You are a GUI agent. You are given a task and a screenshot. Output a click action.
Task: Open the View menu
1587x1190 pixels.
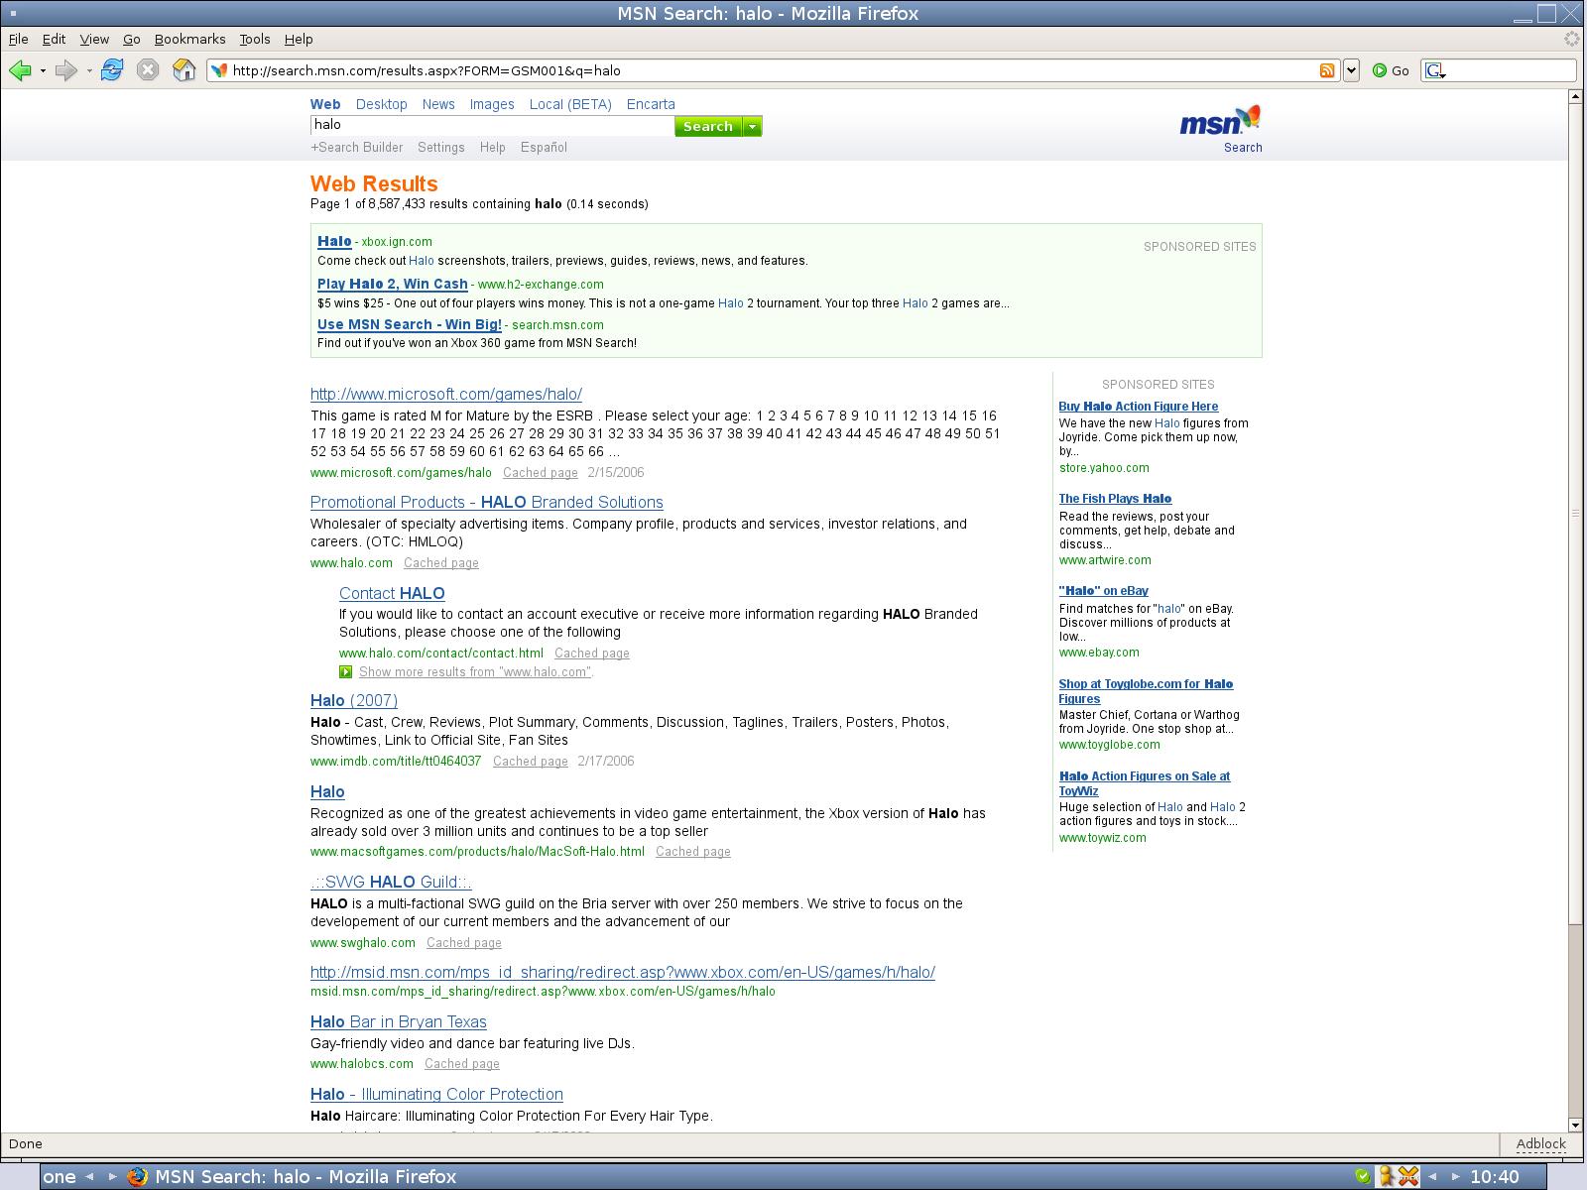click(94, 39)
